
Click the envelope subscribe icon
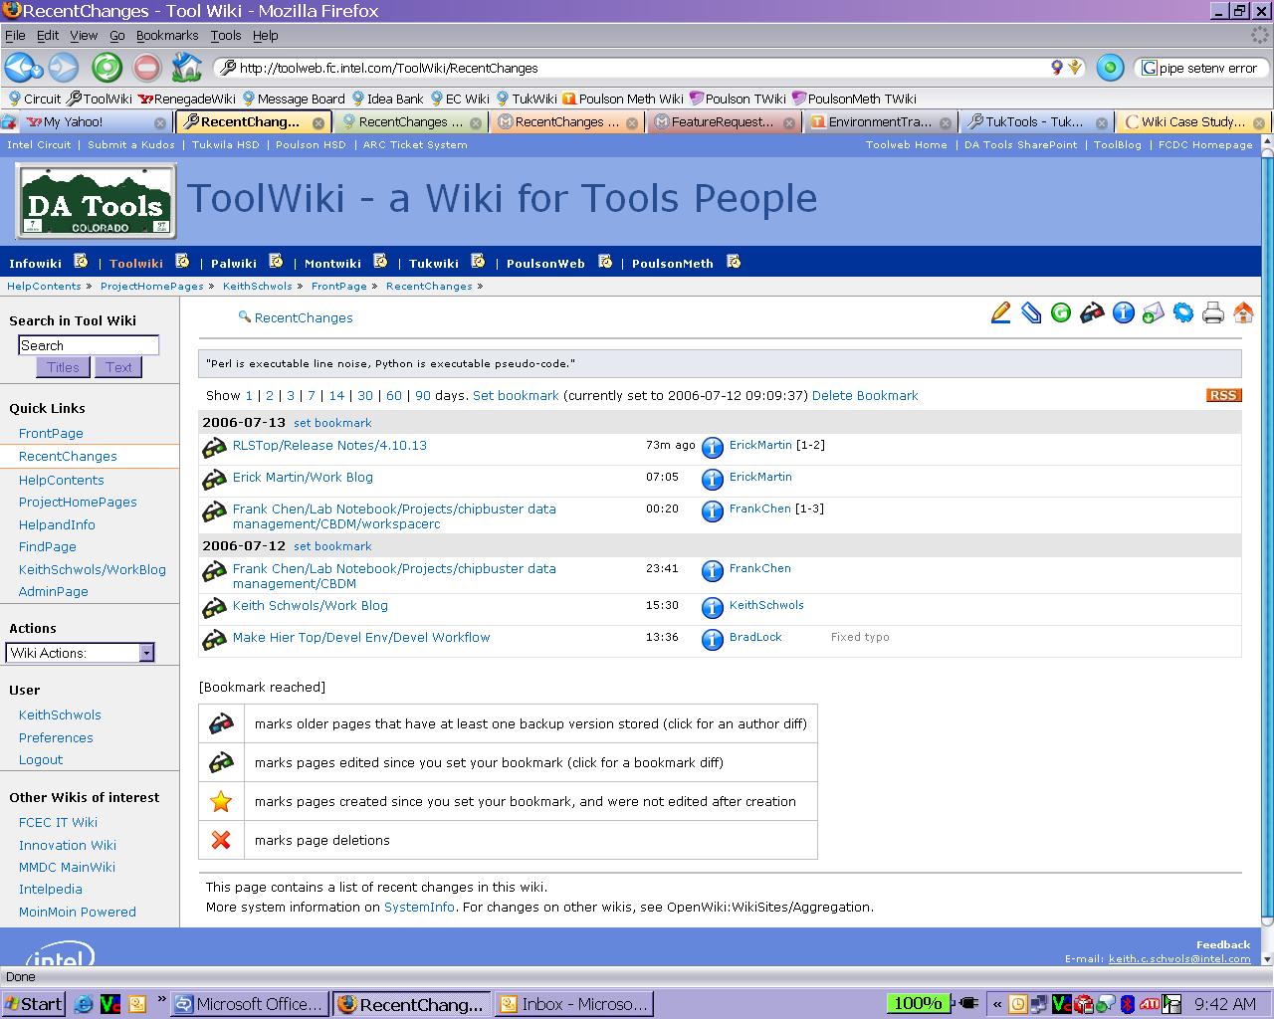click(x=1153, y=313)
